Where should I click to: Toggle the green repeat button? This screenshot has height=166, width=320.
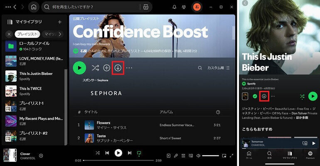(x=139, y=153)
